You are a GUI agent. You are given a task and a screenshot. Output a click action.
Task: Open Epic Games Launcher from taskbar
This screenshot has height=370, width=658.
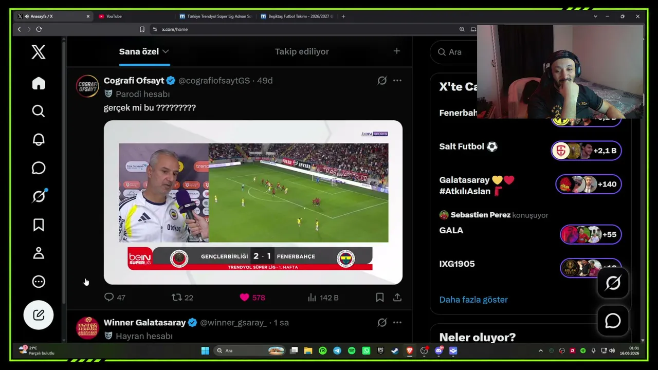pos(380,350)
